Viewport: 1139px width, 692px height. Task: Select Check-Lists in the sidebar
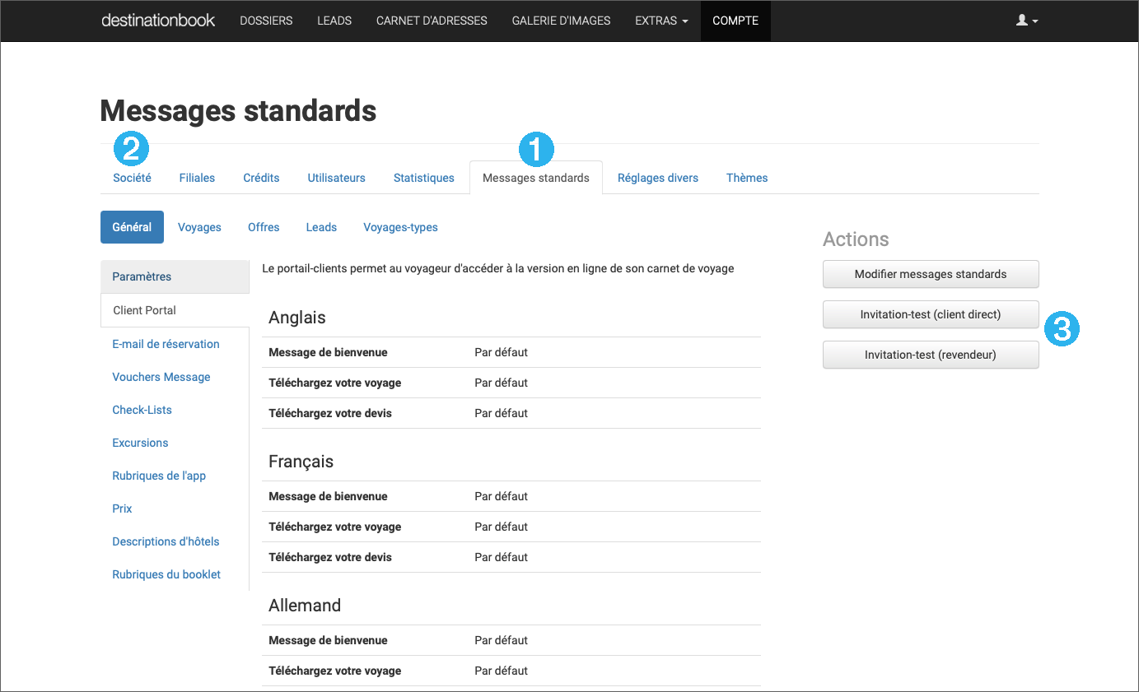[x=142, y=410]
